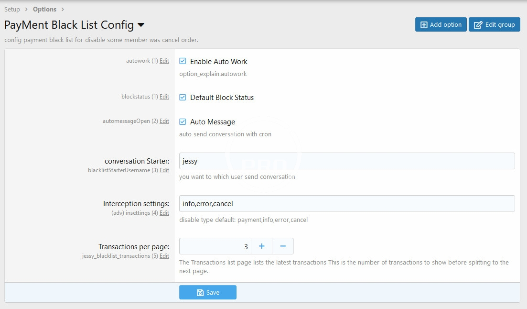Open Edit link for automessageOpen
The image size is (527, 309).
(x=164, y=121)
